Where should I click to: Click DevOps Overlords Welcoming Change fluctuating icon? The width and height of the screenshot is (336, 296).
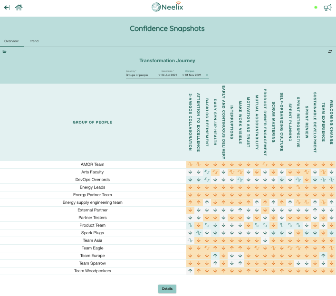[332, 180]
